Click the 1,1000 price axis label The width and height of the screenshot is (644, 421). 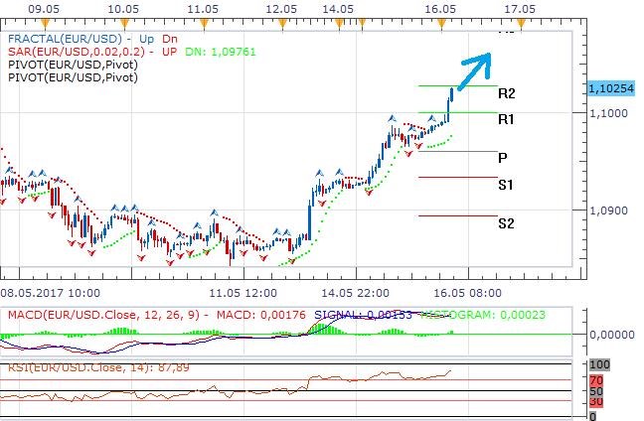[606, 114]
